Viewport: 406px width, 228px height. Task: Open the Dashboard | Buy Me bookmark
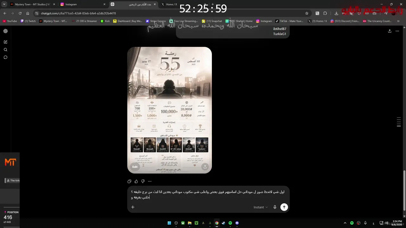(128, 21)
